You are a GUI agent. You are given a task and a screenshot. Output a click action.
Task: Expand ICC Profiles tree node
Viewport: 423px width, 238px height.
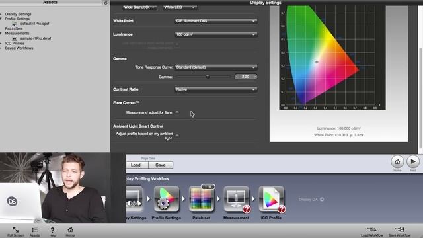[1, 43]
